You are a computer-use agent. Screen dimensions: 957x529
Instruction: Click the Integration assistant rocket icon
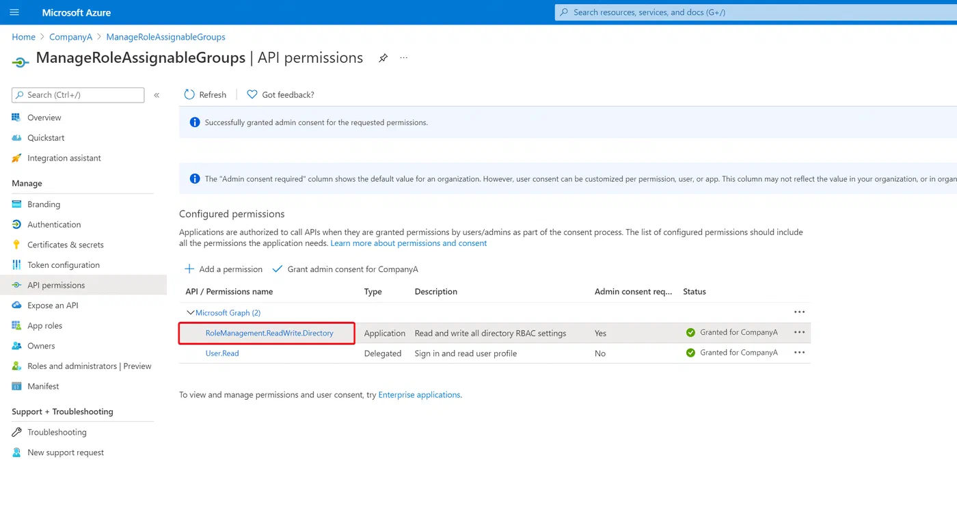(16, 158)
